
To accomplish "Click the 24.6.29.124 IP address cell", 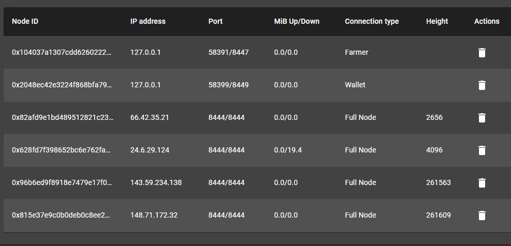I will coord(149,150).
